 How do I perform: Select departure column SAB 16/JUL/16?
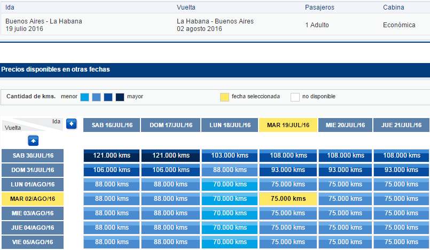tap(112, 125)
